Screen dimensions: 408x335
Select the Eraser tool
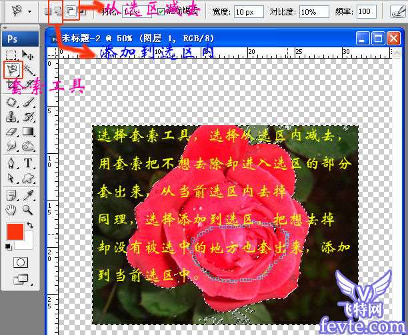(x=11, y=131)
